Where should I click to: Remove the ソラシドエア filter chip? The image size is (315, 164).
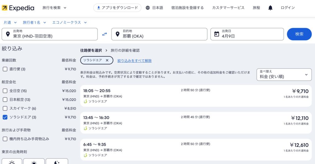pos(107,60)
